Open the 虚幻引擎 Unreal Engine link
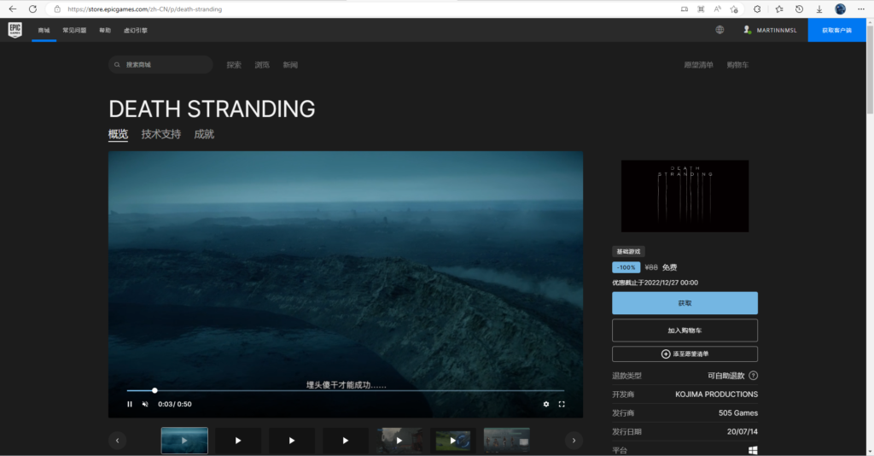The image size is (874, 456). (x=136, y=30)
